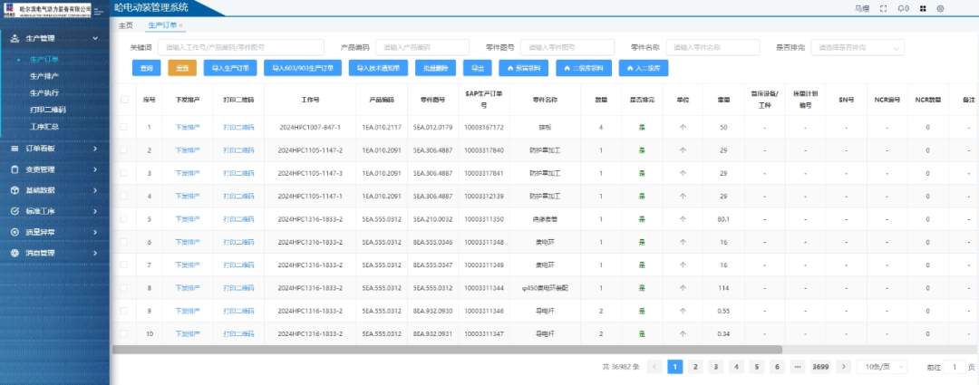
Task: Click the horizontal scrollbar under the table
Action: point(446,349)
